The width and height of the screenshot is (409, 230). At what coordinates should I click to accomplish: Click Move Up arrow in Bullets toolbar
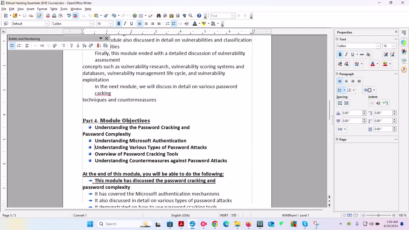point(71,46)
